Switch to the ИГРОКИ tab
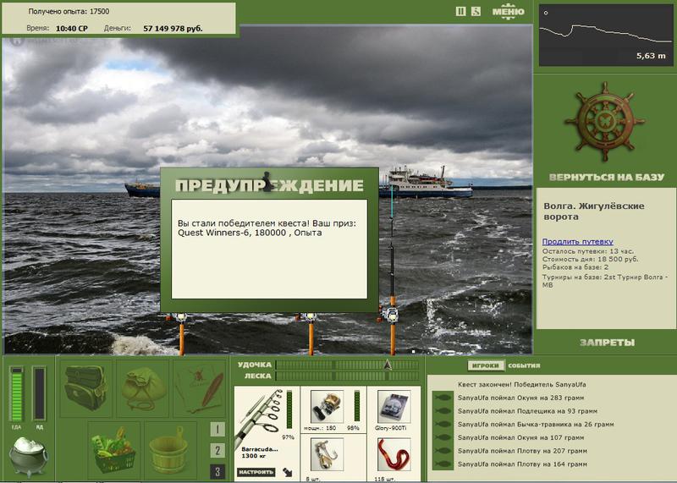 [x=485, y=365]
